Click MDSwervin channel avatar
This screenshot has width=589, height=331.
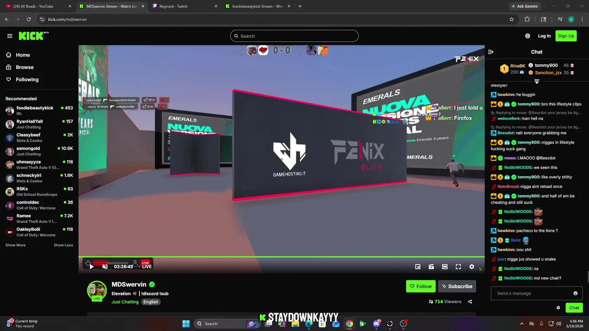pyautogui.click(x=97, y=290)
